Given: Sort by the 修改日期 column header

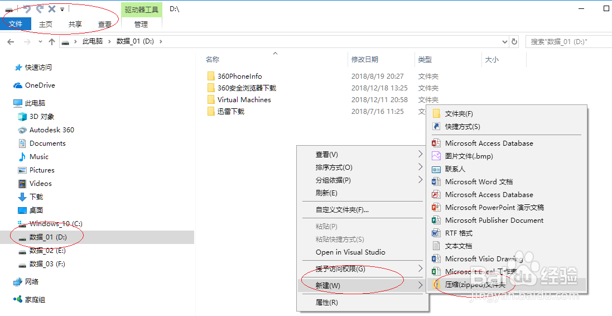Looking at the screenshot, I should (364, 60).
